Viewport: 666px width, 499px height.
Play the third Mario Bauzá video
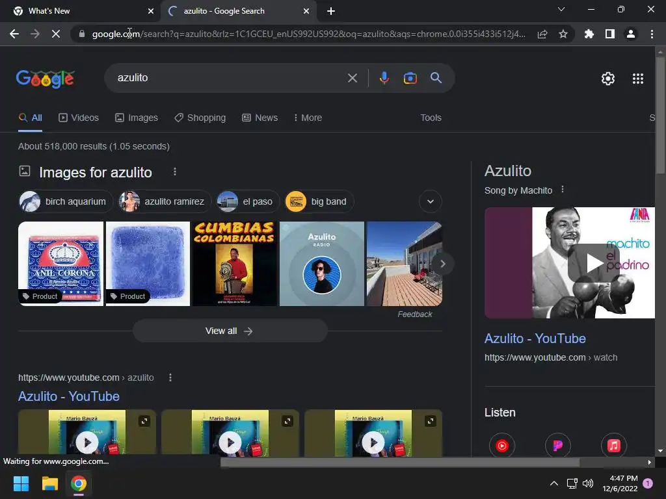[373, 442]
